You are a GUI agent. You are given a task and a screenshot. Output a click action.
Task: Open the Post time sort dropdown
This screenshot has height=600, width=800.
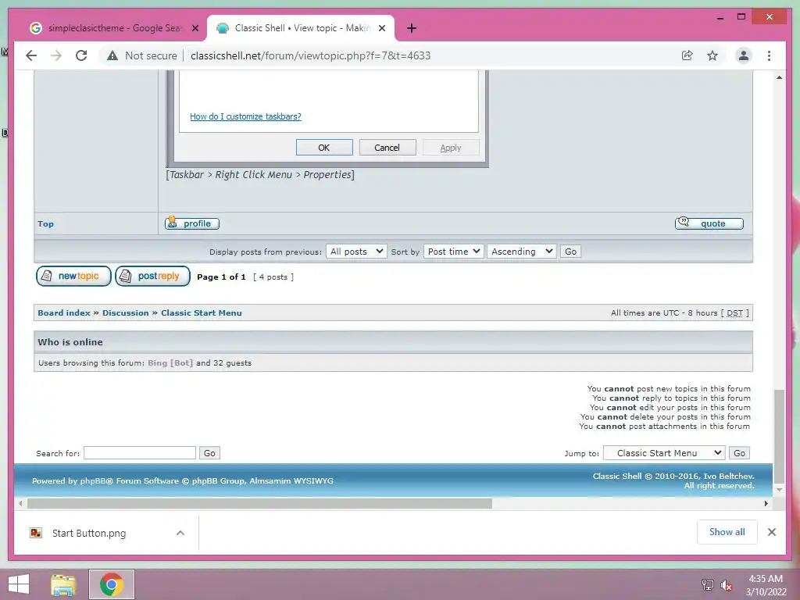coord(453,252)
